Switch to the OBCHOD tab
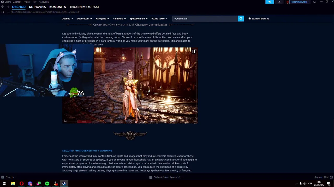Screen dimensions: 334x187 19,7
